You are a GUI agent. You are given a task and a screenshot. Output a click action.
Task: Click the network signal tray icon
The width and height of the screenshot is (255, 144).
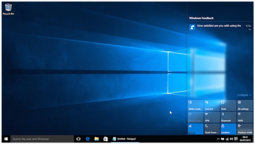click(227, 139)
